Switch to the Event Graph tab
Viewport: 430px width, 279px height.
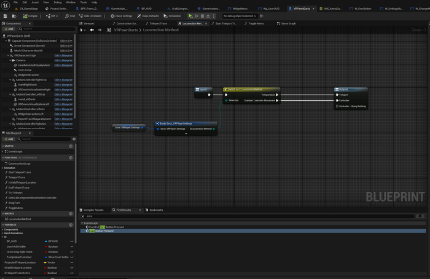coord(287,23)
